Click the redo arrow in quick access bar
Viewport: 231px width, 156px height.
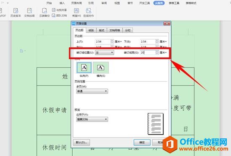(x=3, y=3)
